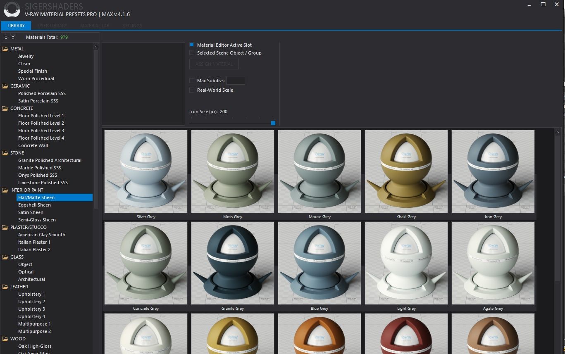Select Floor Polished Level 3
Screen dimensions: 565x354
(41, 131)
